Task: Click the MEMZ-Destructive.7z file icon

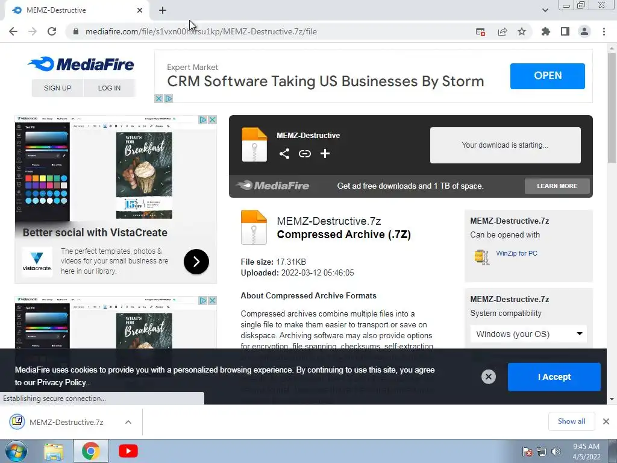Action: (254, 227)
